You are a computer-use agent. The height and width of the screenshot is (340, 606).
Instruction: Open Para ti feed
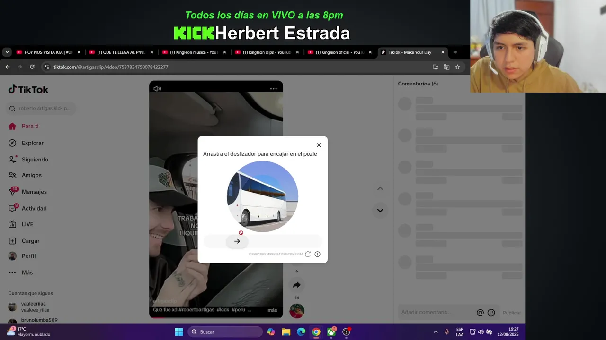pos(24,126)
